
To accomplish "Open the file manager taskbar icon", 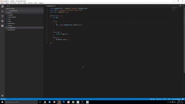I will coord(73,102).
